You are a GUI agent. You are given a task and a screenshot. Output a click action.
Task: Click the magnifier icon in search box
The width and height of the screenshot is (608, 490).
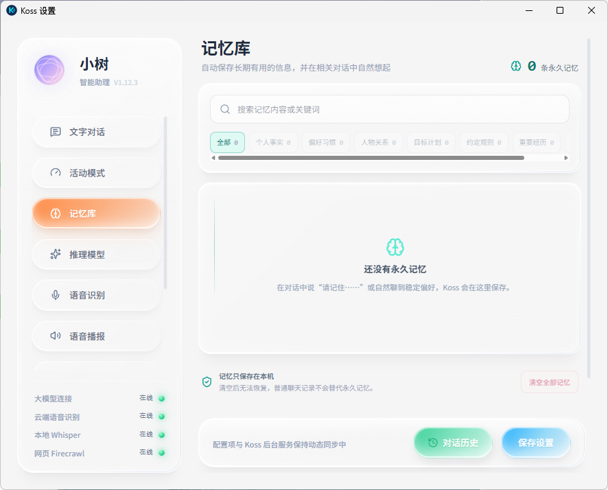(225, 109)
